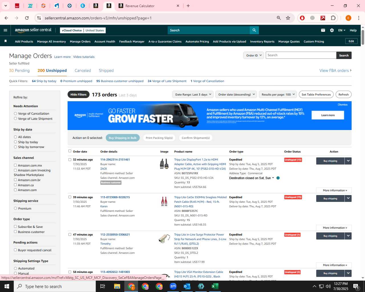Expand Buy shipping arrow for order 114-2962314-2151461
The height and width of the screenshot is (292, 365).
348,161
